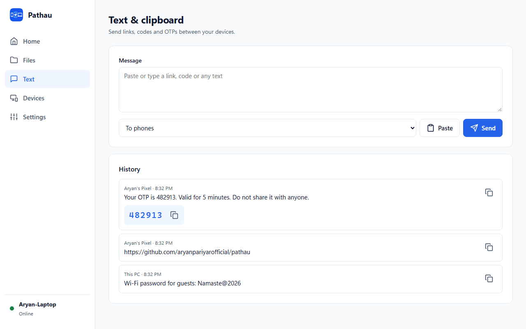The image size is (526, 329).
Task: Click the "Your OTP is 482913" message text
Action: 216,197
